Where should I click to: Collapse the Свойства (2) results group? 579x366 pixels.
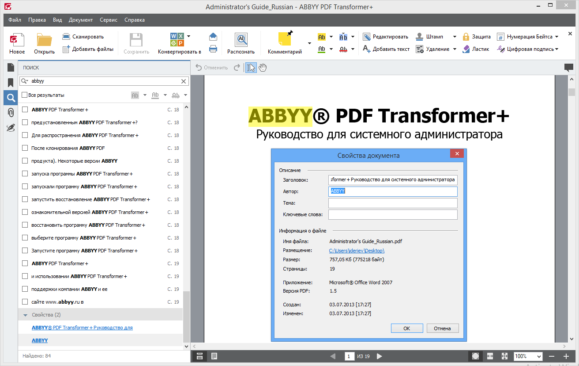coord(25,315)
